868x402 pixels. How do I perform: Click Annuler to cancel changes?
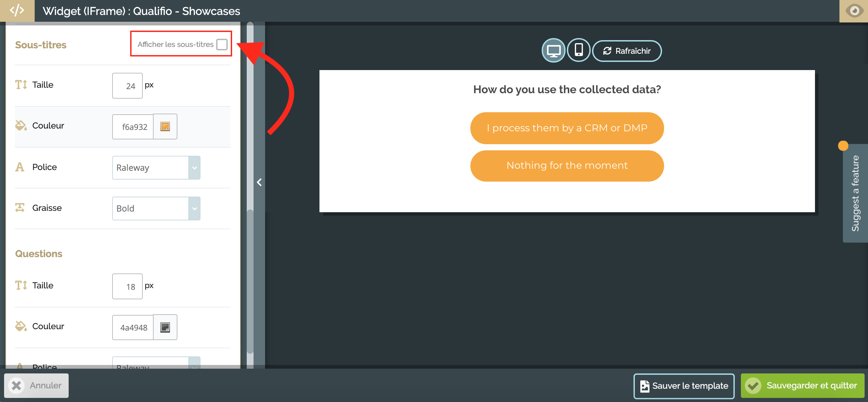[37, 385]
